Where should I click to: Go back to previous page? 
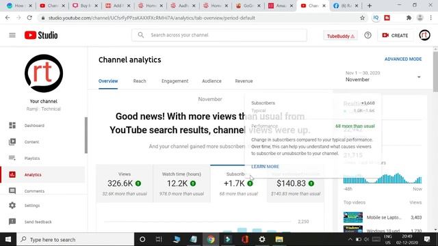coord(8,18)
